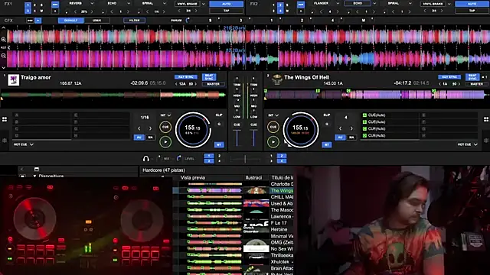
Task: Enable master tempo MT on deck 1
Action: coord(219,144)
